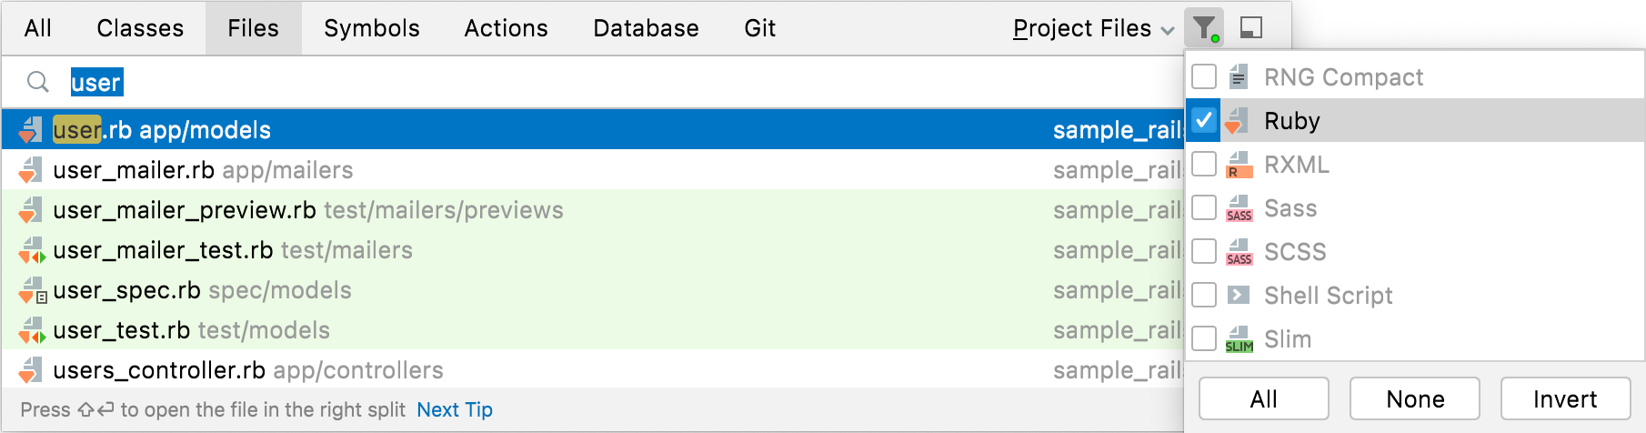1646x433 pixels.
Task: Click the open in find tool window icon
Action: pyautogui.click(x=1251, y=28)
